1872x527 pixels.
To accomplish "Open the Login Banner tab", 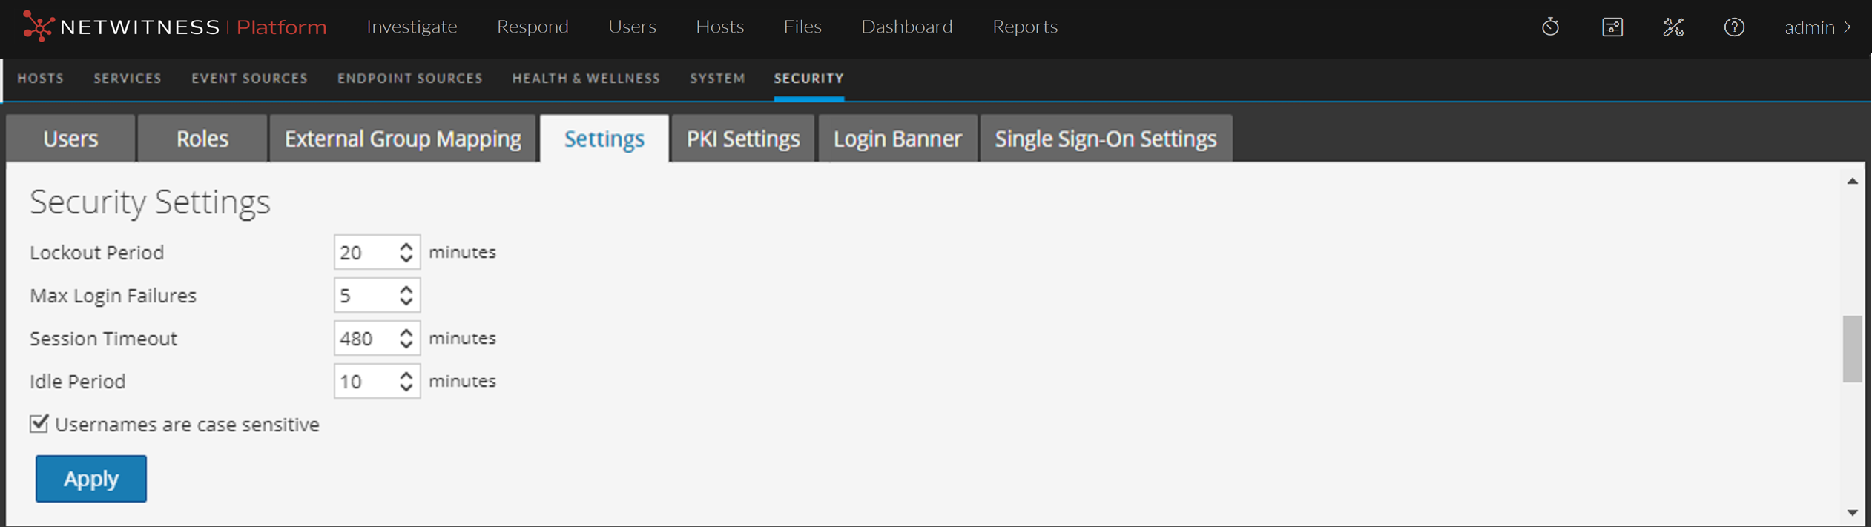I will coord(897,139).
